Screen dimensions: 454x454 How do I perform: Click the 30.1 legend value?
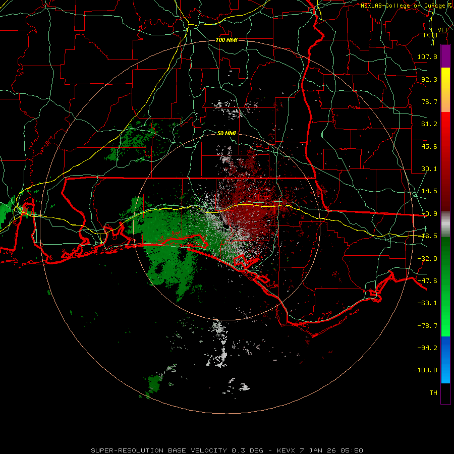429,169
